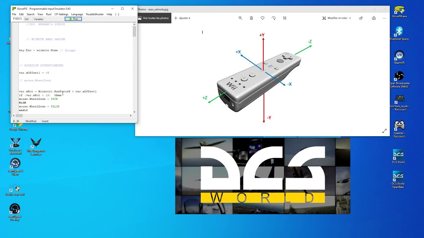Click the script editor vertical scrollbar thumb

click(x=134, y=31)
